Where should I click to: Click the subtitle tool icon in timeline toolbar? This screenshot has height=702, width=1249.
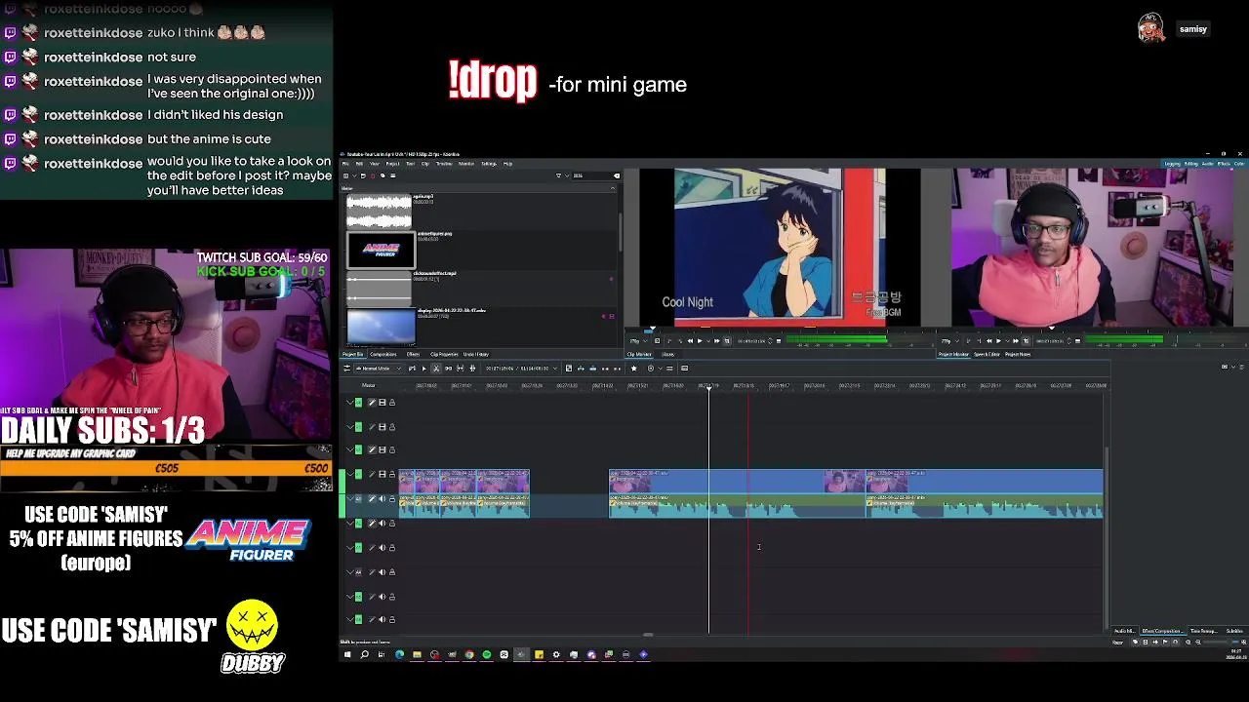684,369
